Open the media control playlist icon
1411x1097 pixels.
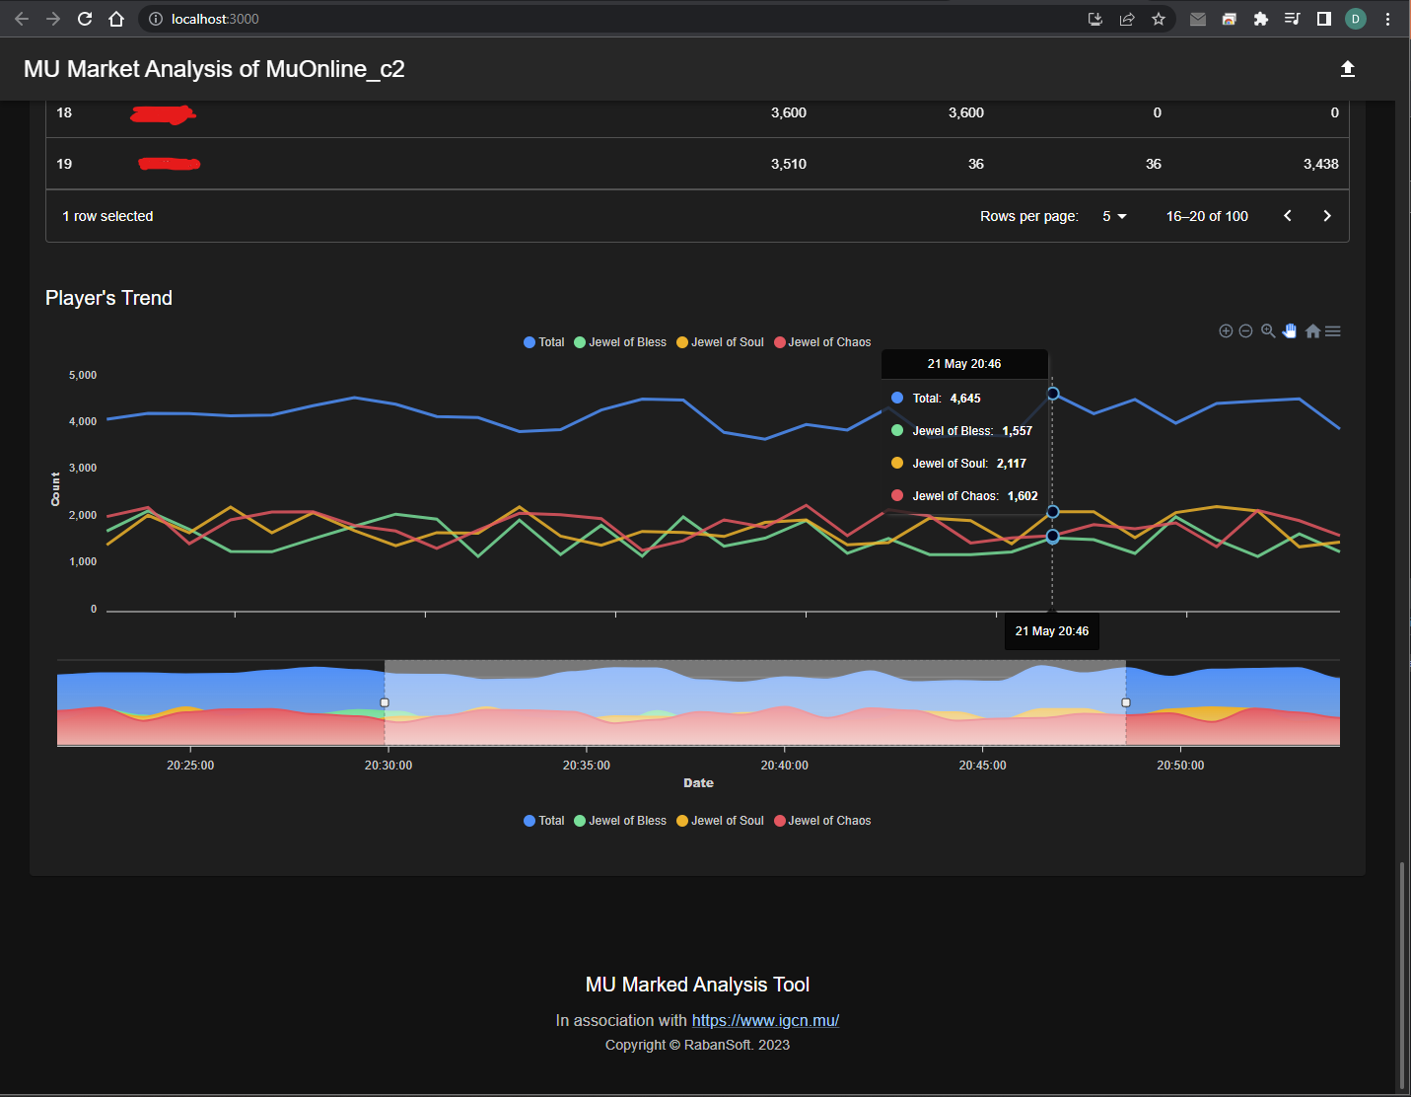coord(1292,19)
